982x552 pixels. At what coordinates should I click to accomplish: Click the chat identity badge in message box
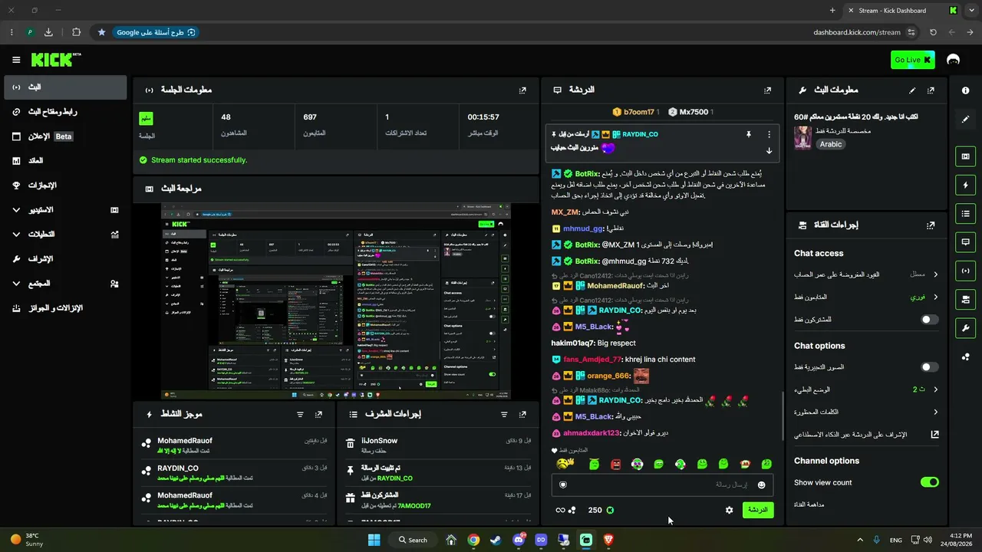563,485
